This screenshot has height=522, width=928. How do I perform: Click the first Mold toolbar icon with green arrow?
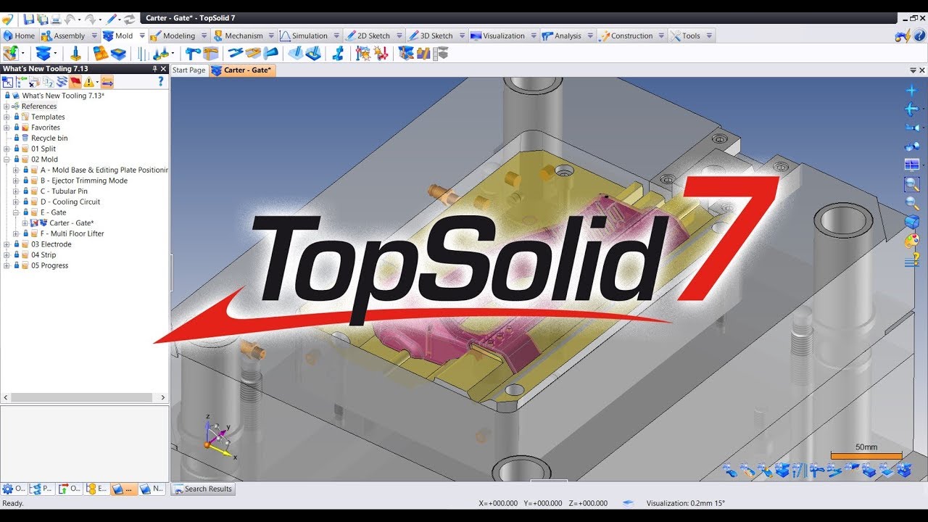pos(10,54)
